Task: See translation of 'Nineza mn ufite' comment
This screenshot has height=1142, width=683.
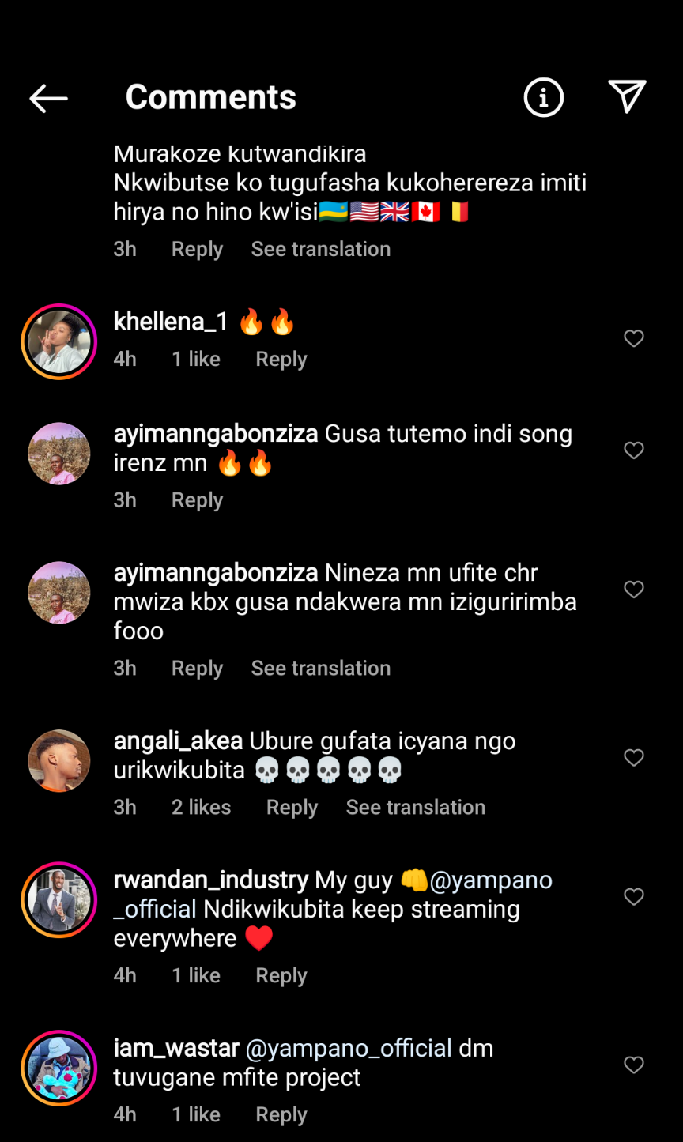Action: [x=320, y=668]
